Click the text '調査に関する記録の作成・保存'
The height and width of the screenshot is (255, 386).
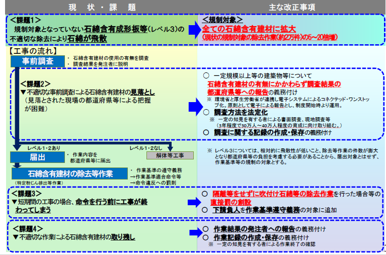[x=259, y=133]
